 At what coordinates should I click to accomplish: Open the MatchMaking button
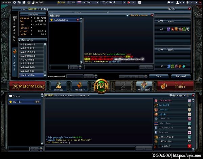click(x=27, y=86)
